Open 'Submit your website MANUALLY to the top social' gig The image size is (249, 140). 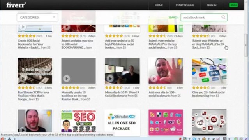[x=163, y=44]
